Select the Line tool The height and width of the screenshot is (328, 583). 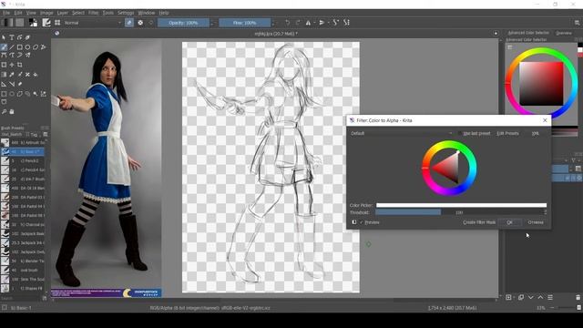pos(12,47)
